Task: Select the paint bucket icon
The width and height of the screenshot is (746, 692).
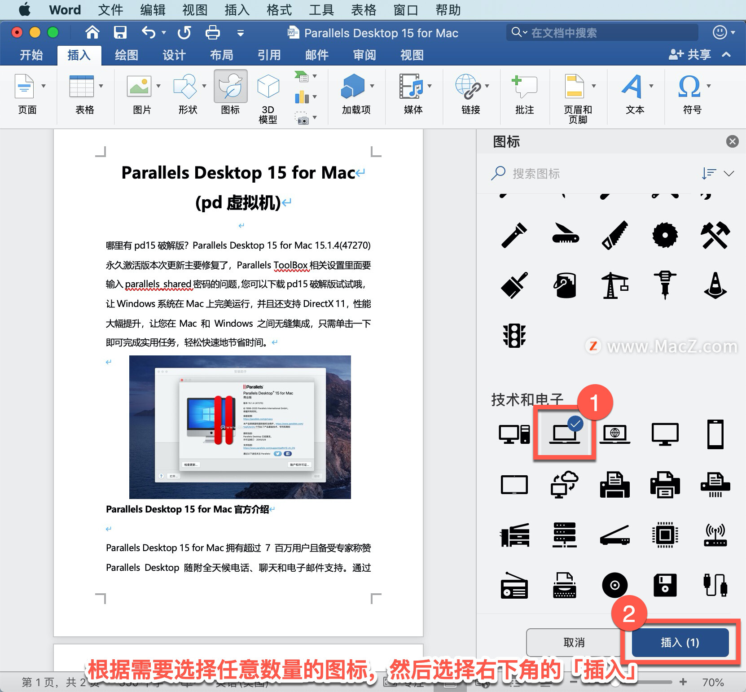Action: pyautogui.click(x=565, y=285)
